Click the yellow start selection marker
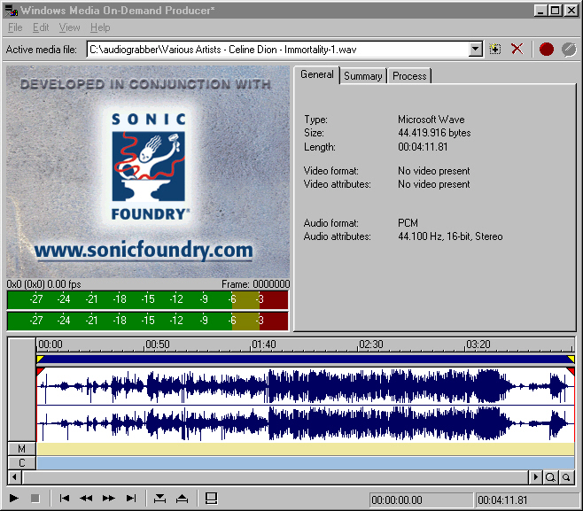This screenshot has width=583, height=511. 40,359
